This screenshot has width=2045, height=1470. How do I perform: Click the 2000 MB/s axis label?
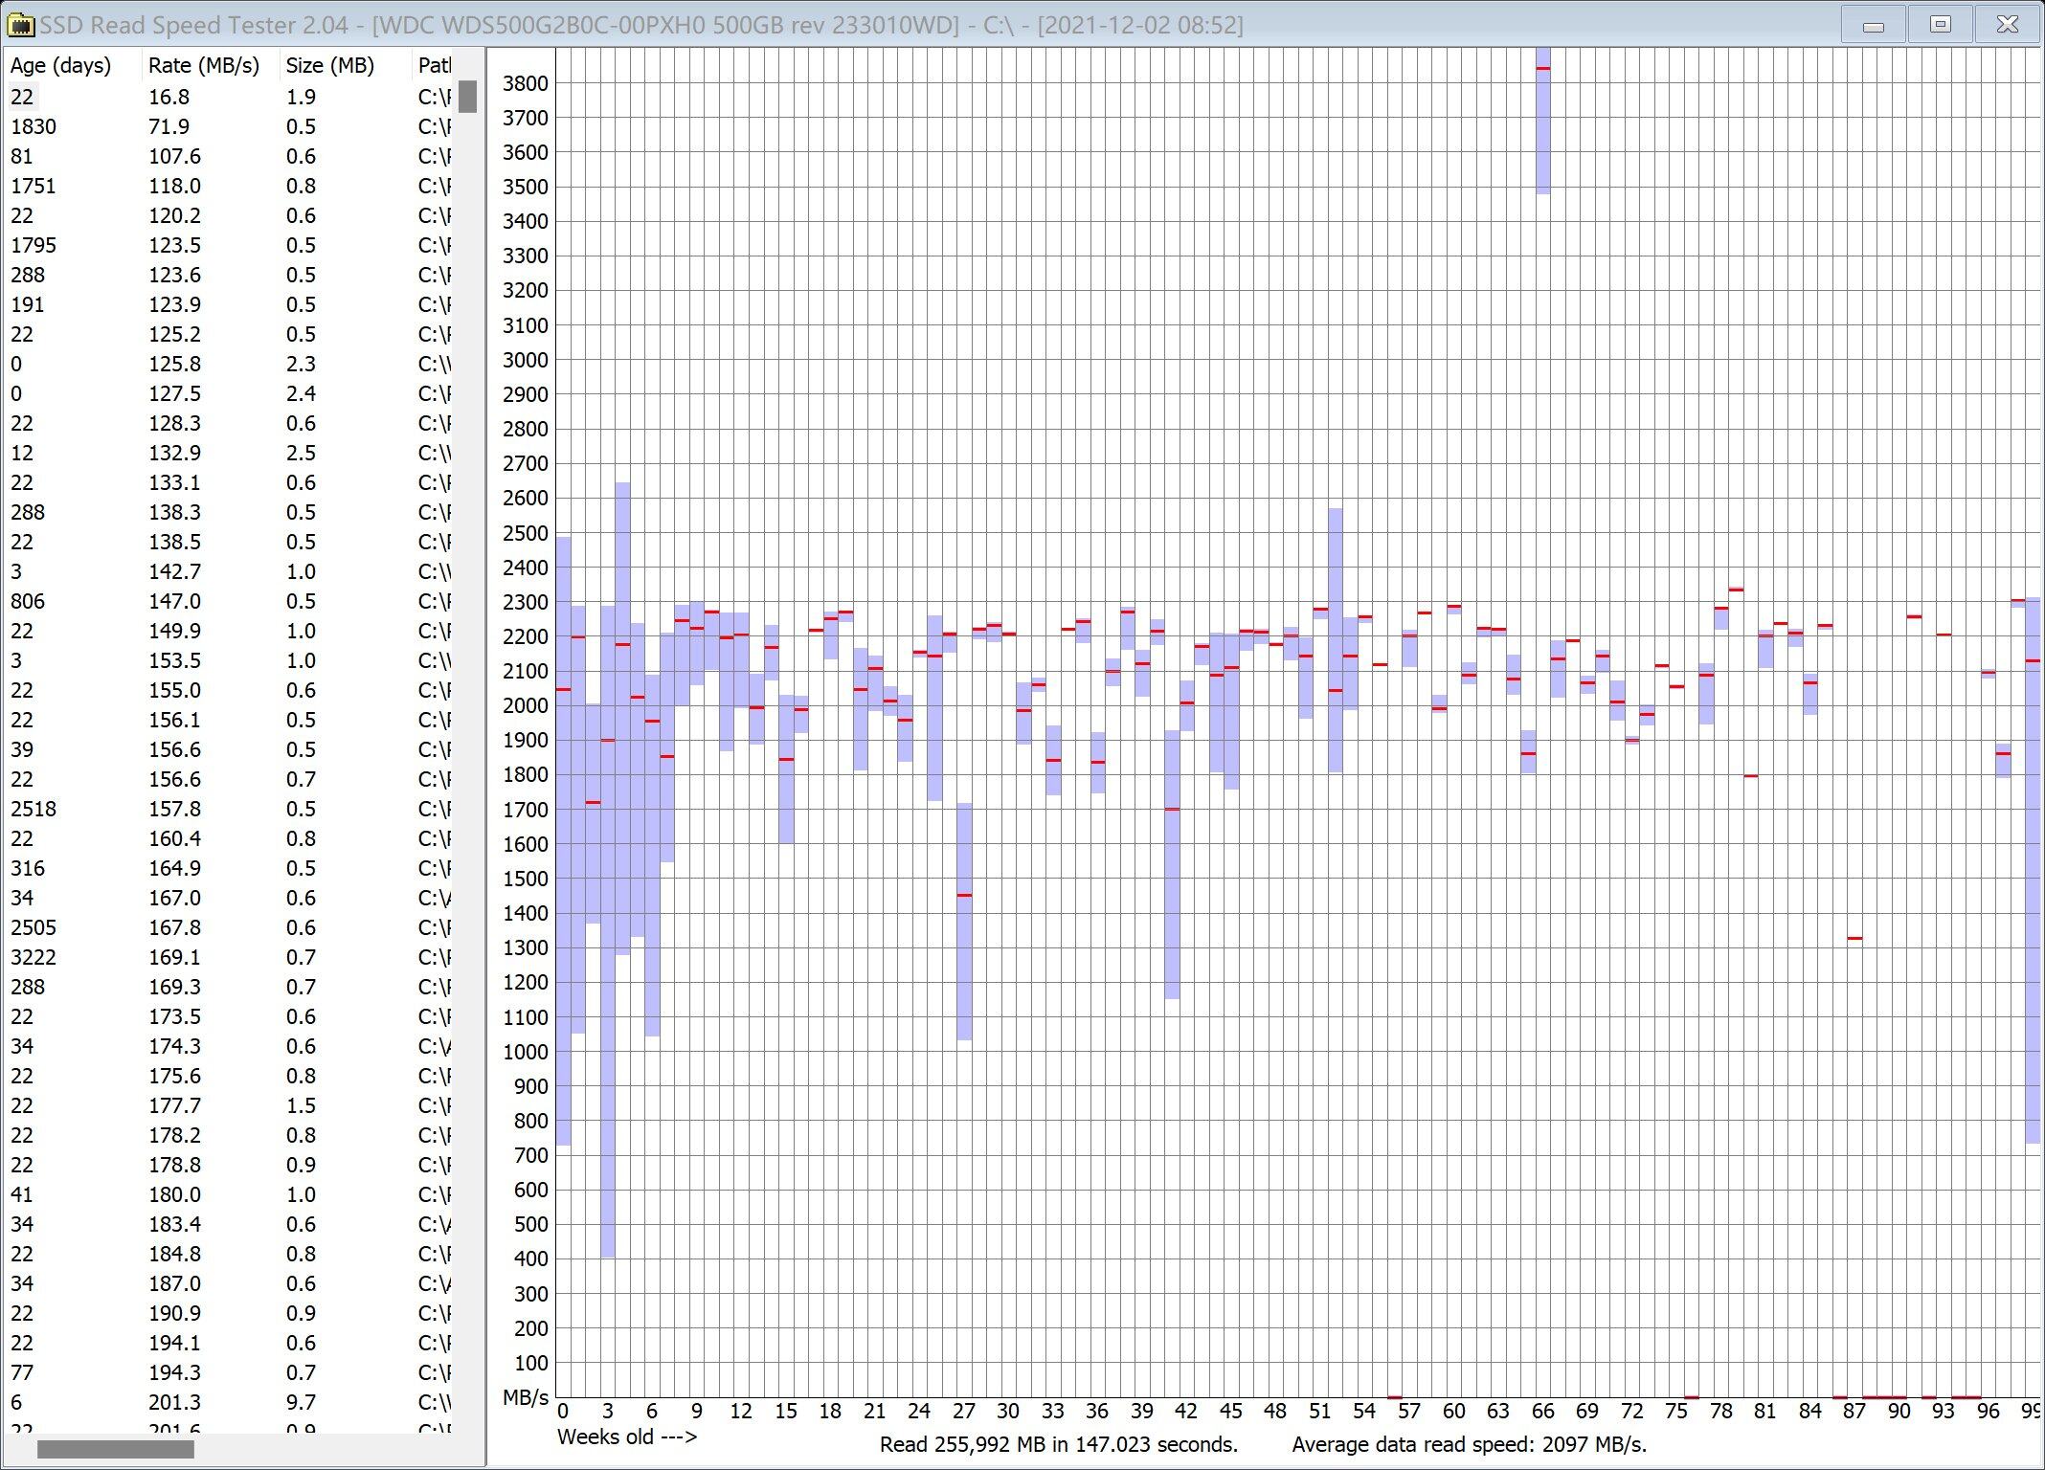point(526,705)
